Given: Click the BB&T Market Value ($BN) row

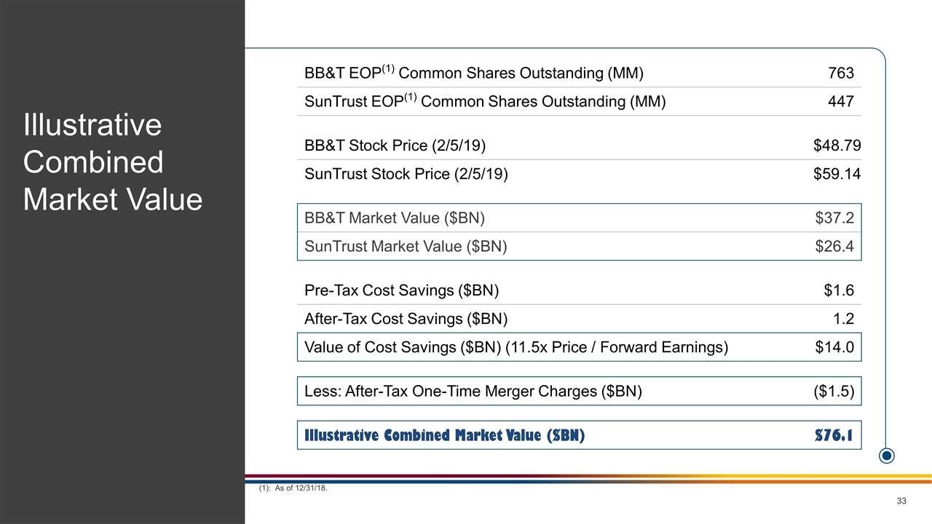Looking at the screenshot, I should click(x=579, y=218).
